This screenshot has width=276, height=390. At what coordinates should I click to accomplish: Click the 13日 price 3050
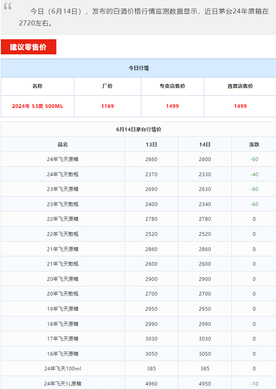151,354
